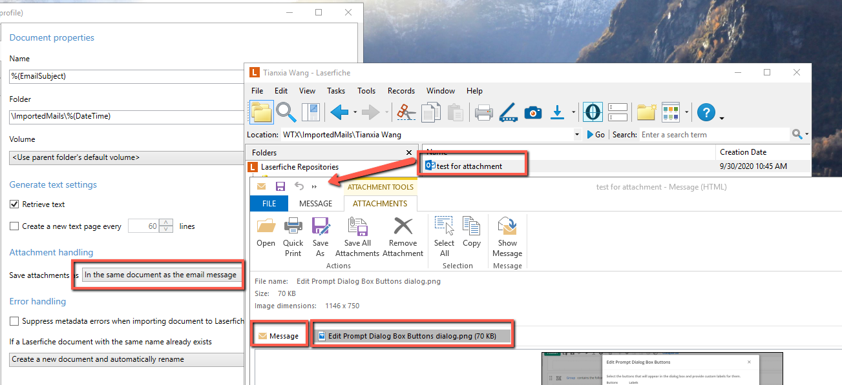Expand the back arrow history dropdown
Screen dimensions: 842x385
(x=355, y=112)
